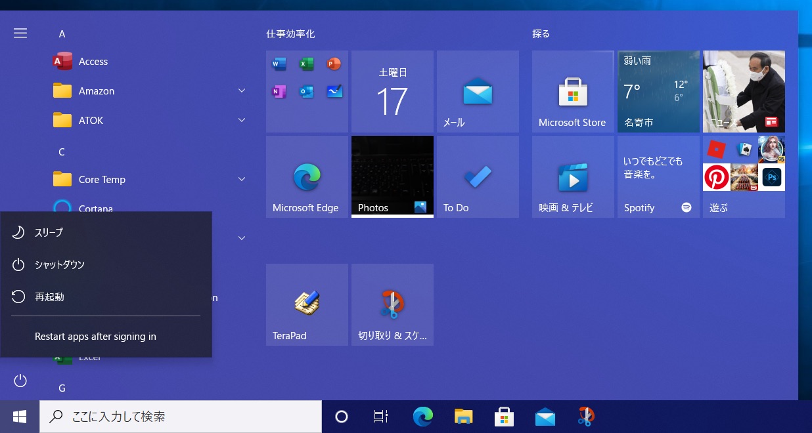This screenshot has width=812, height=433.
Task: Choose スリープ in the power menu
Action: pos(106,232)
